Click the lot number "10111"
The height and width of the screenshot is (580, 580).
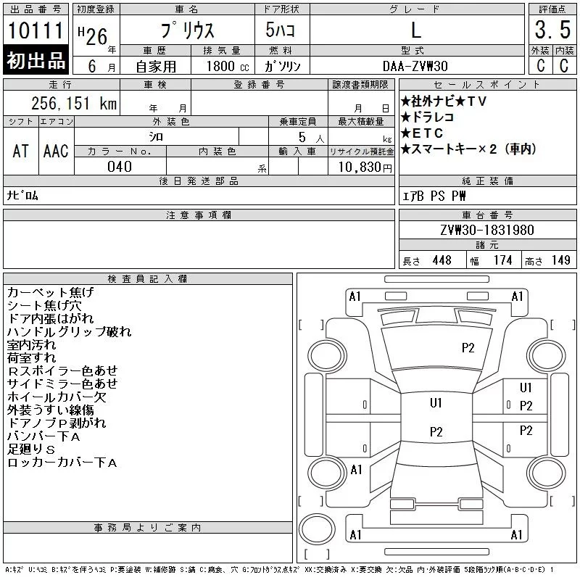36,30
